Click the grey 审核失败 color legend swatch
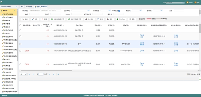Viewport: 201px width, 97px height. 159,19
